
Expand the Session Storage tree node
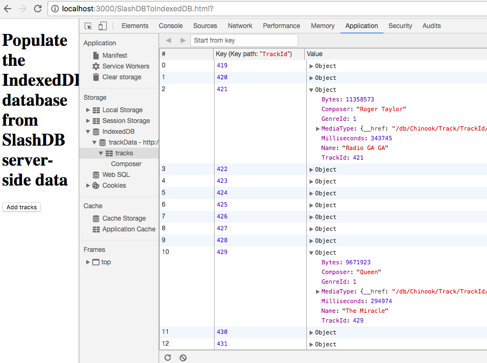coord(88,121)
